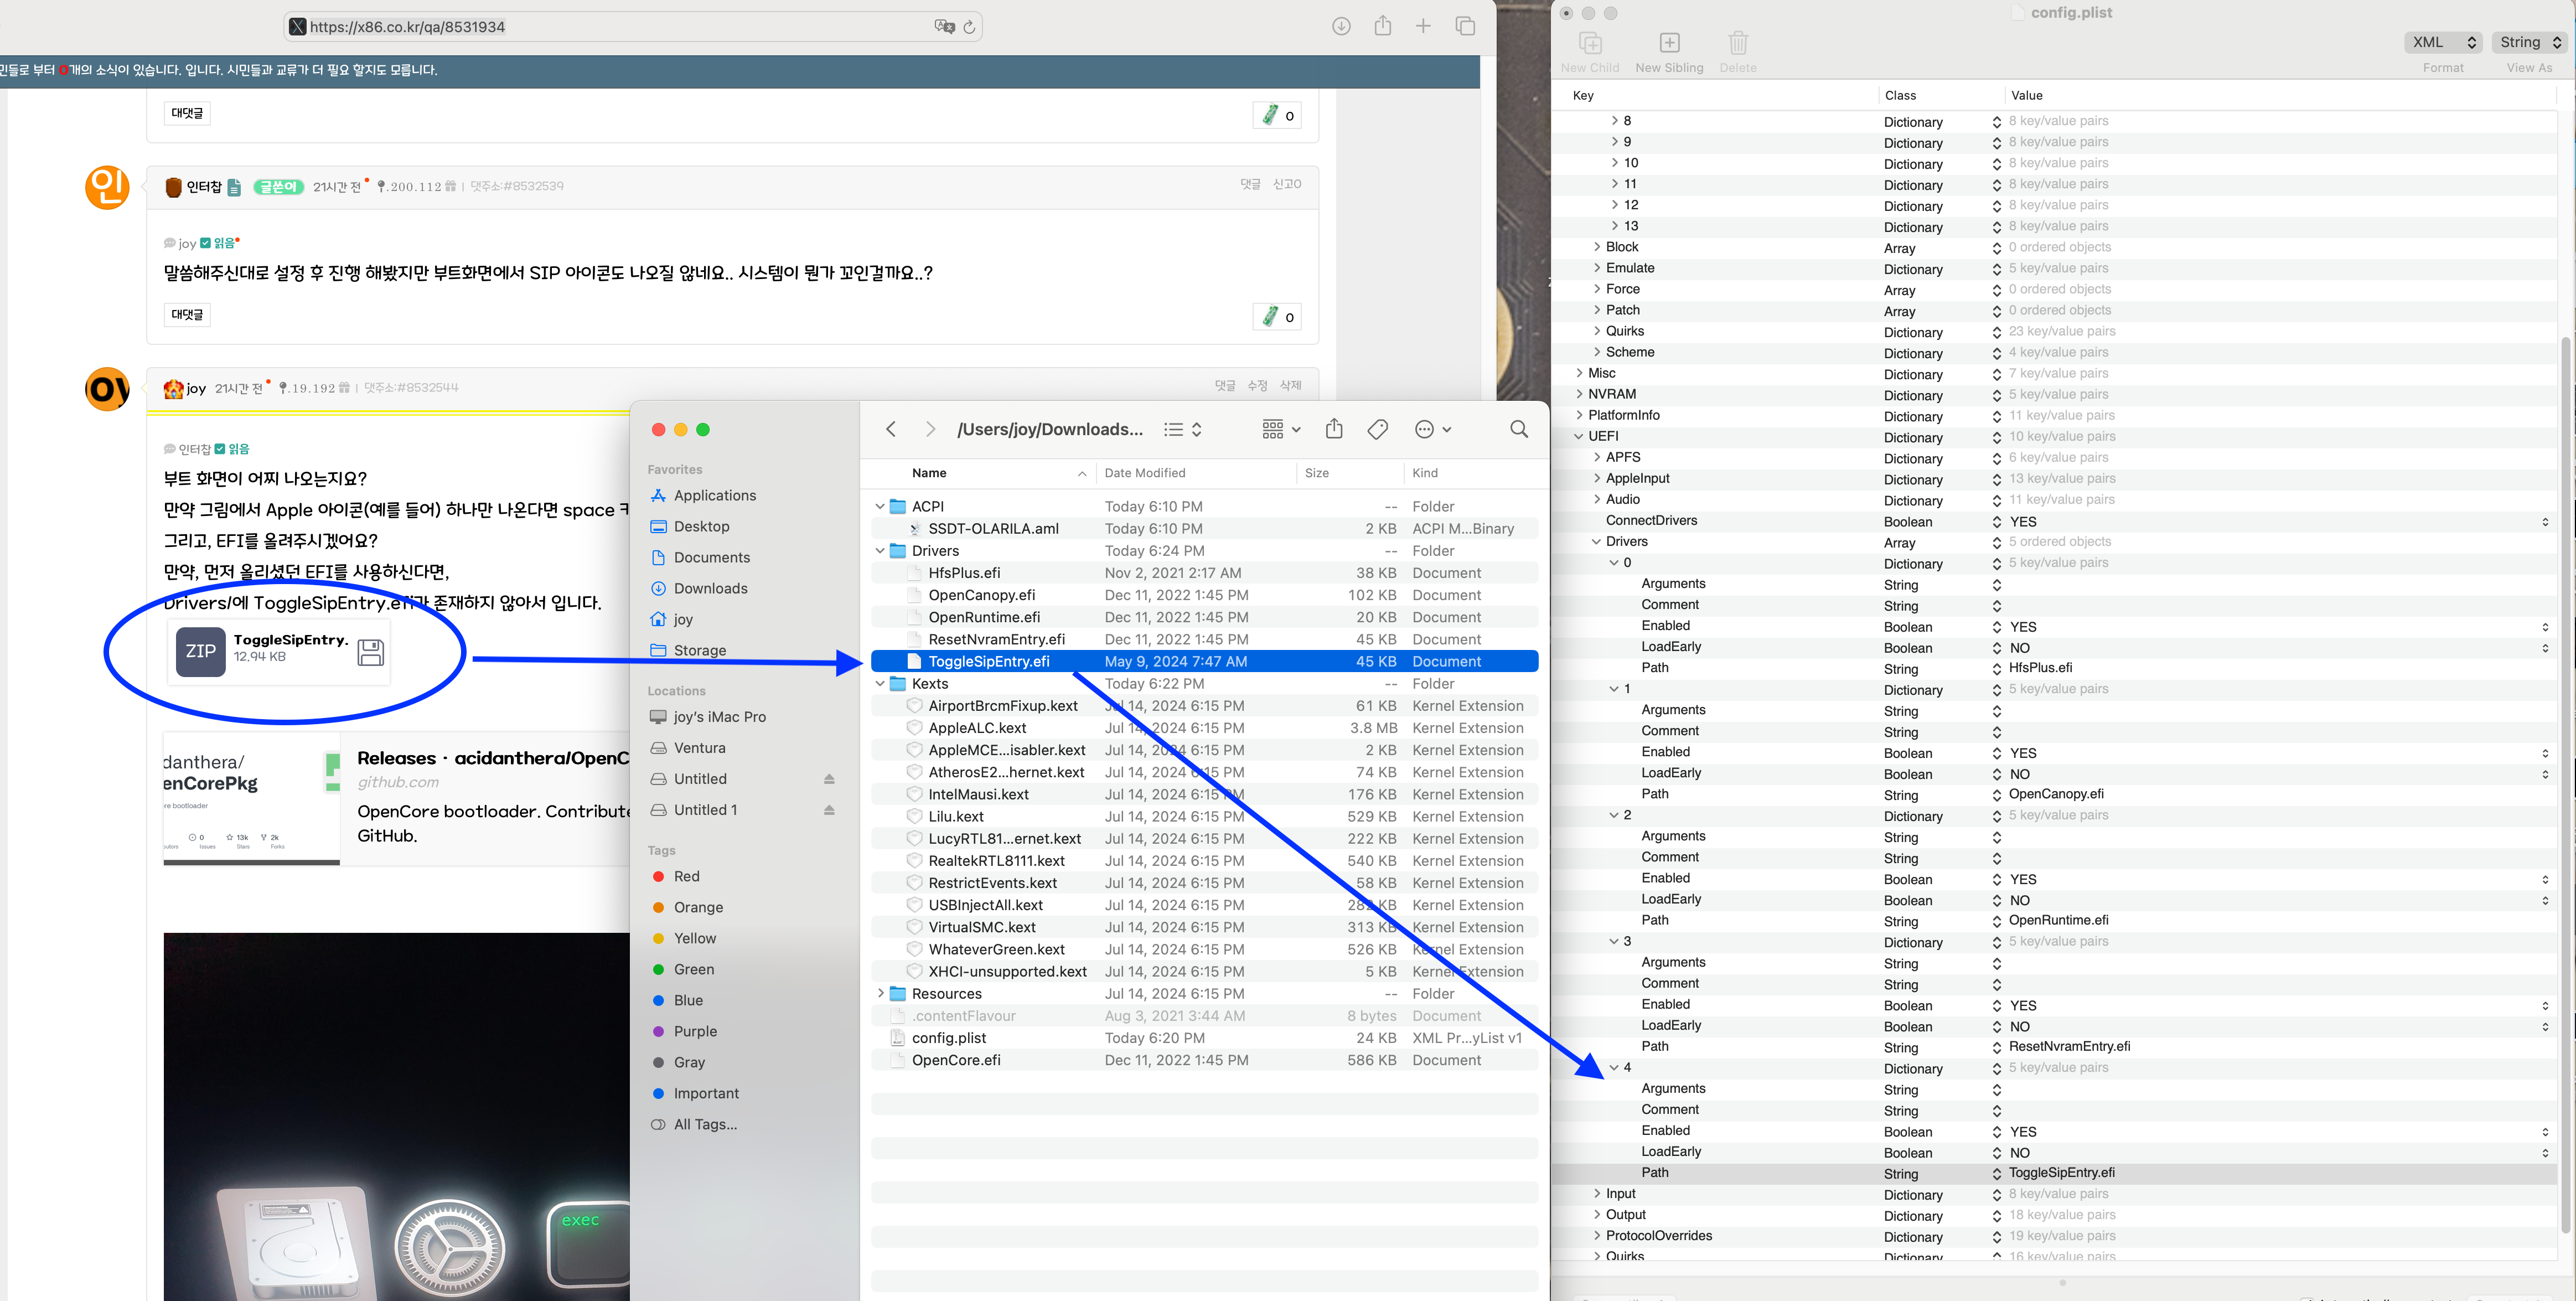Collapse the UEFI key in config.plist
Screen dimensions: 2576x1301
(x=1579, y=436)
